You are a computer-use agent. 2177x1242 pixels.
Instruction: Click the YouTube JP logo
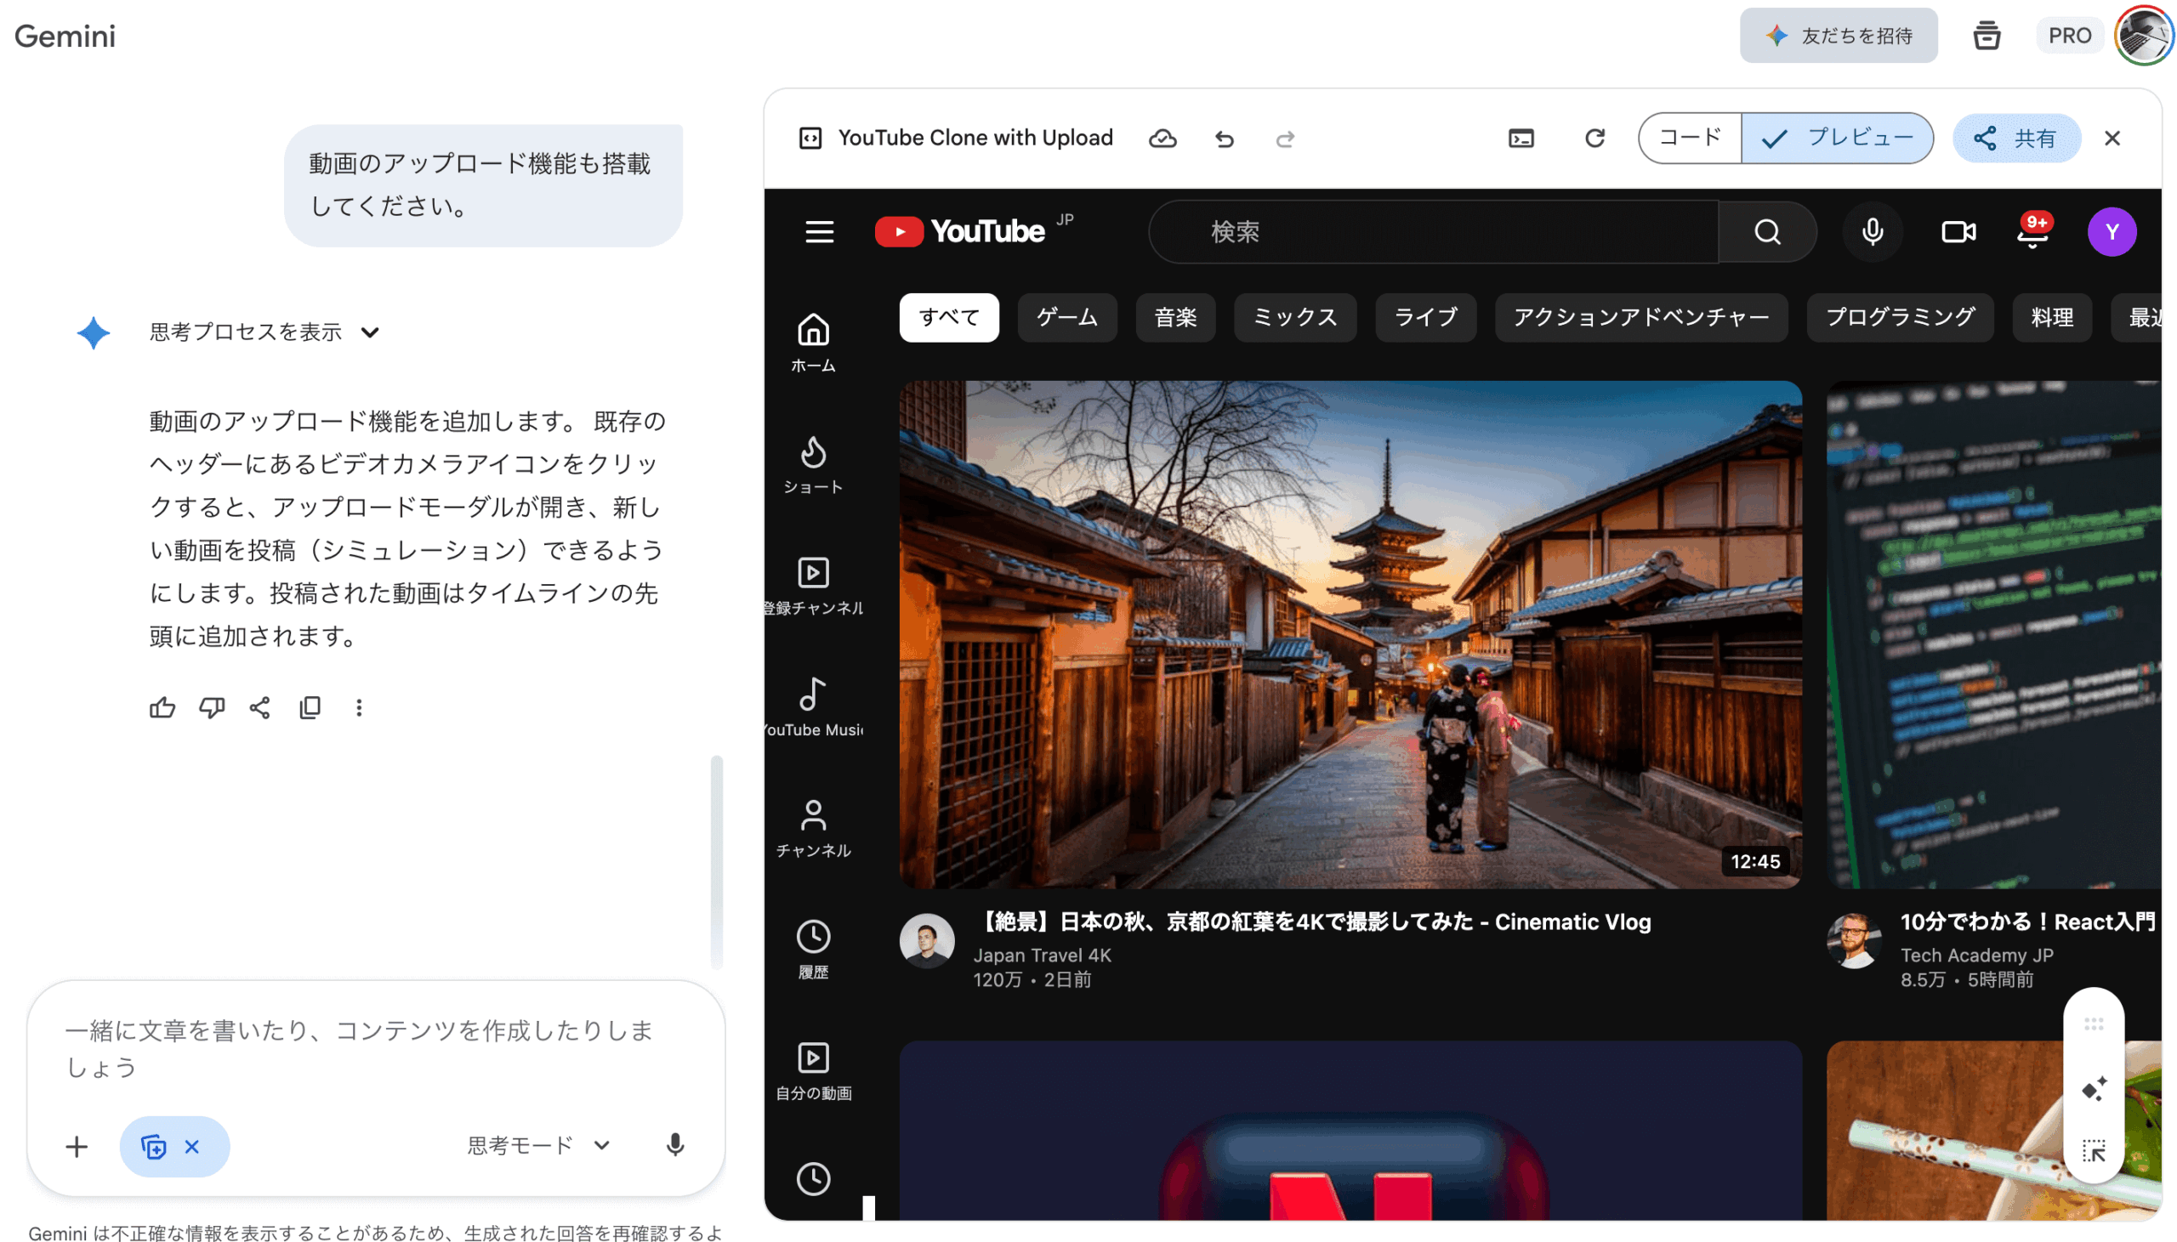[959, 231]
